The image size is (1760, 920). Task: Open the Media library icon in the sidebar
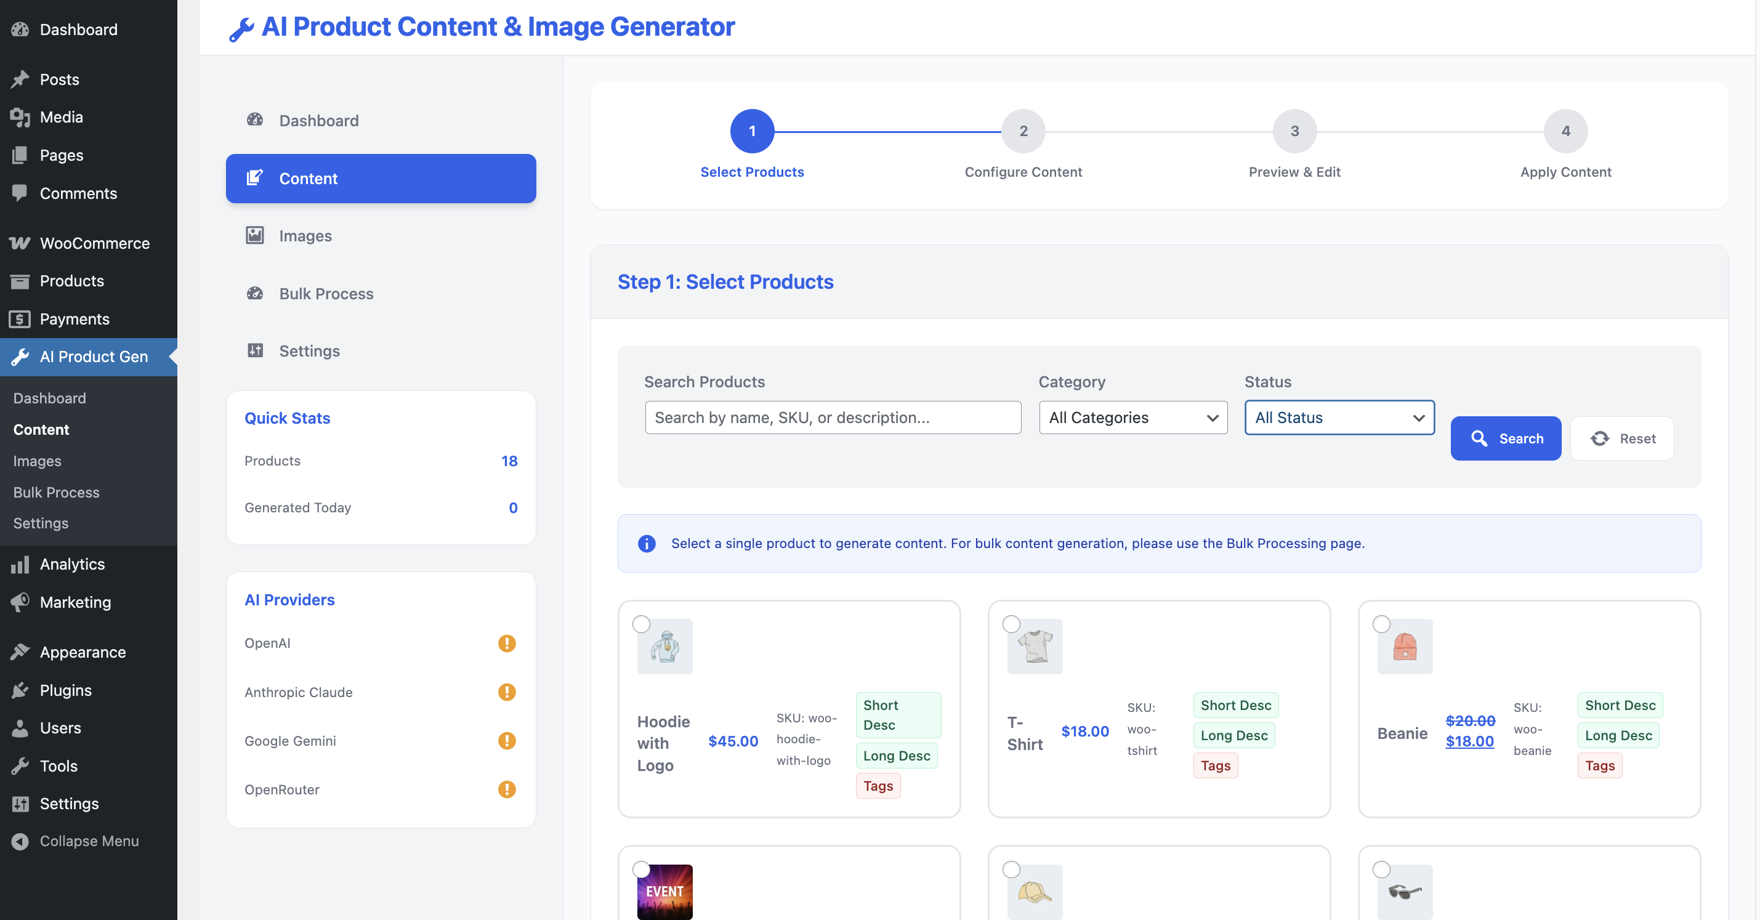(20, 117)
